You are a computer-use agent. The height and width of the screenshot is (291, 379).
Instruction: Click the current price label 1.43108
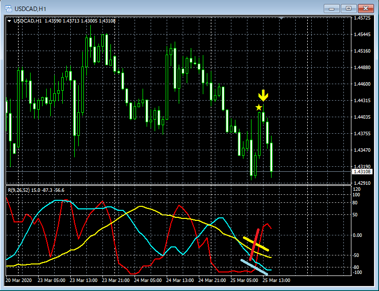click(x=362, y=172)
